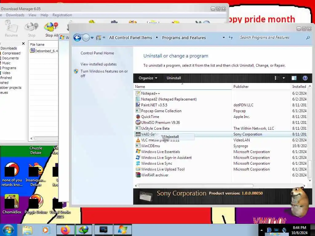Choose Uninstall from the context menu
This screenshot has width=315, height=236.
click(x=174, y=137)
